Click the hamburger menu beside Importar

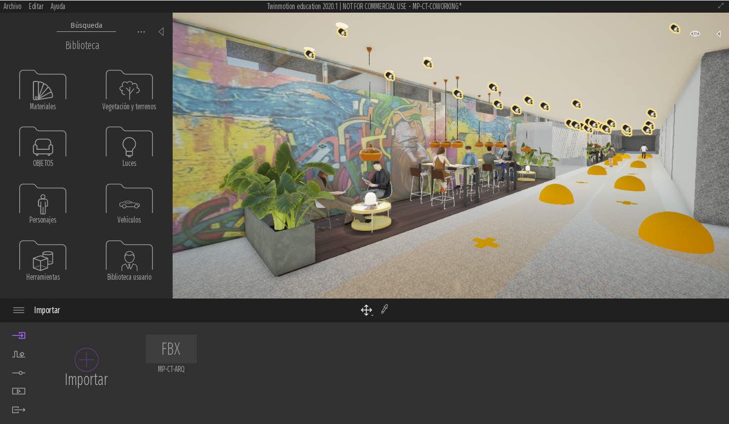point(19,310)
